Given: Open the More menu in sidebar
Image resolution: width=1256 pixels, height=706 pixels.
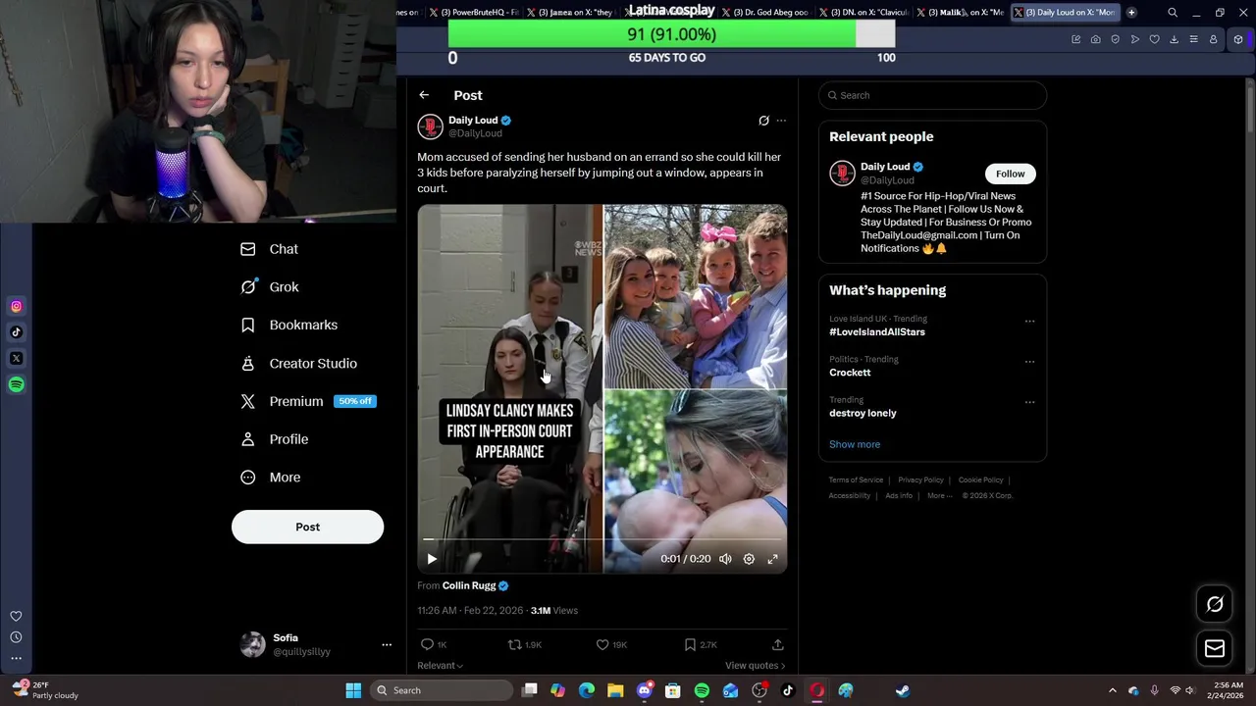Looking at the screenshot, I should [271, 478].
